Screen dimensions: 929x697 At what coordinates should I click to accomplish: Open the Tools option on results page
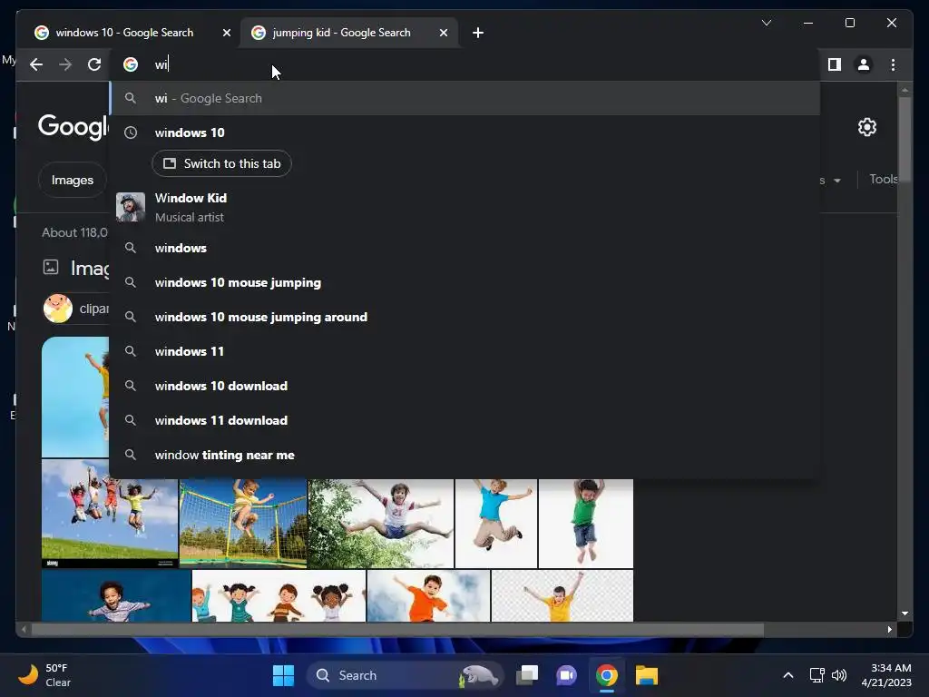pyautogui.click(x=883, y=179)
